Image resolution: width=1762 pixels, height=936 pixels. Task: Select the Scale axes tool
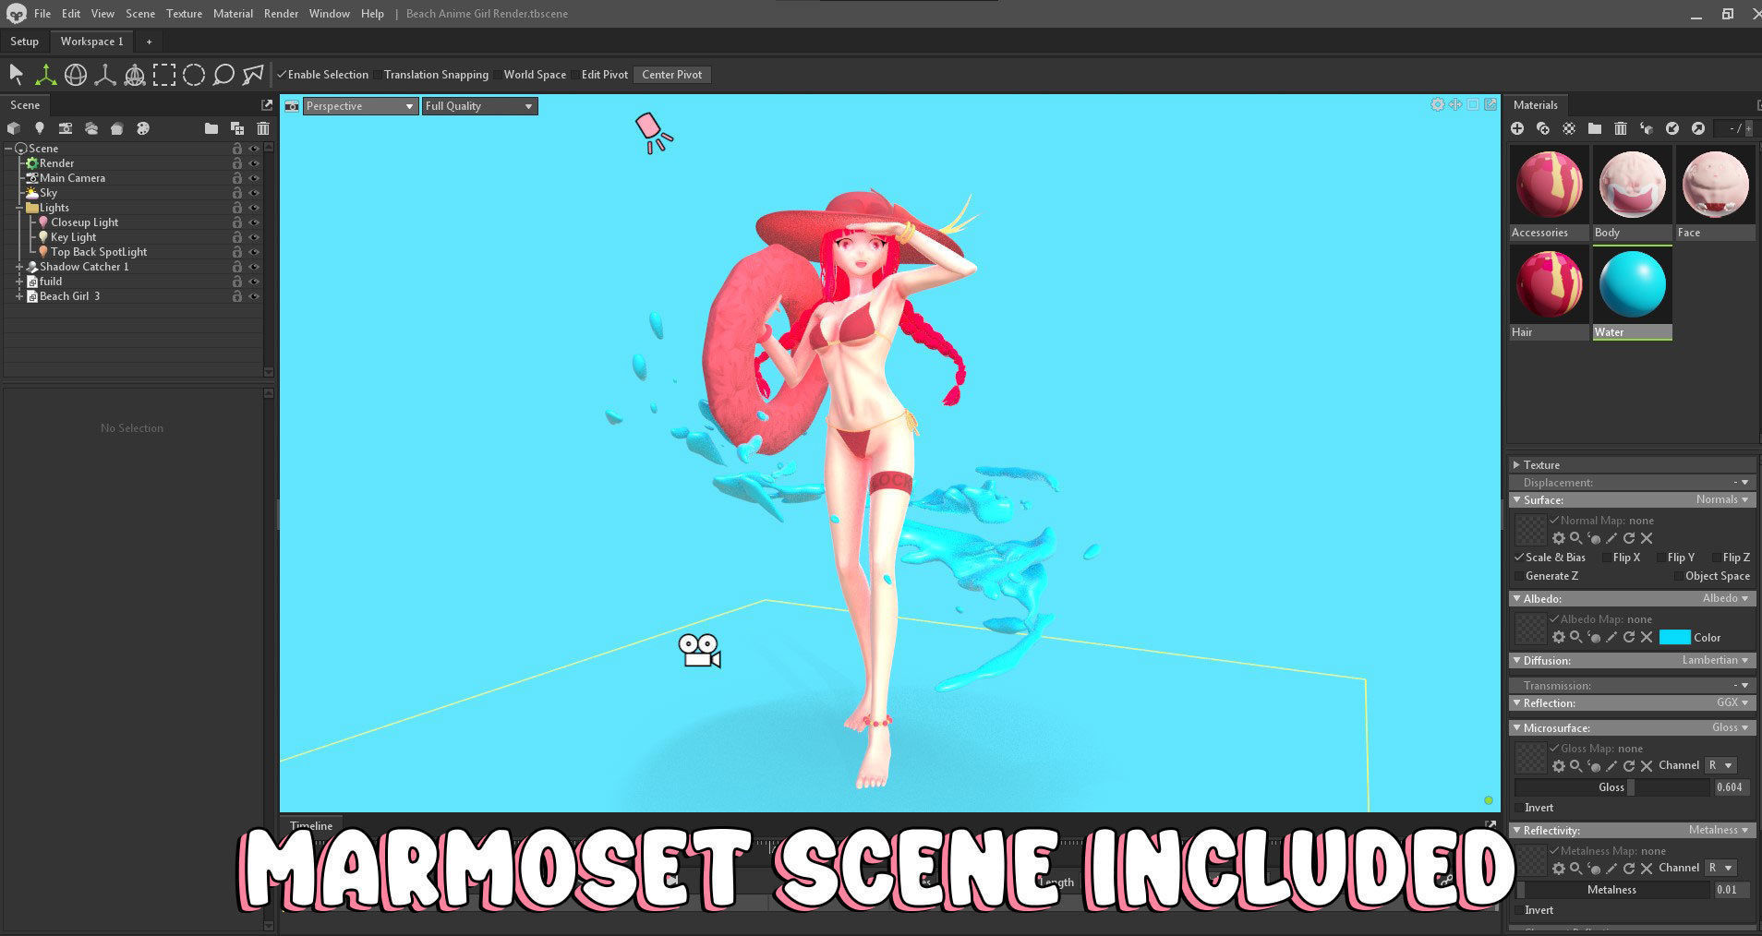click(105, 75)
